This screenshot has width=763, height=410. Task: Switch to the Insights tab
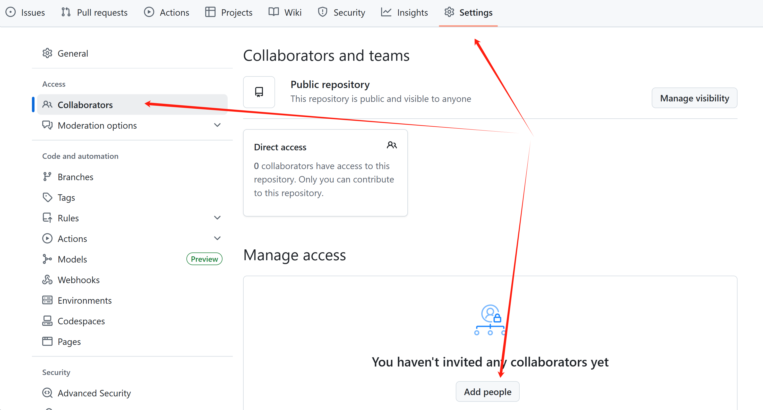(x=404, y=12)
